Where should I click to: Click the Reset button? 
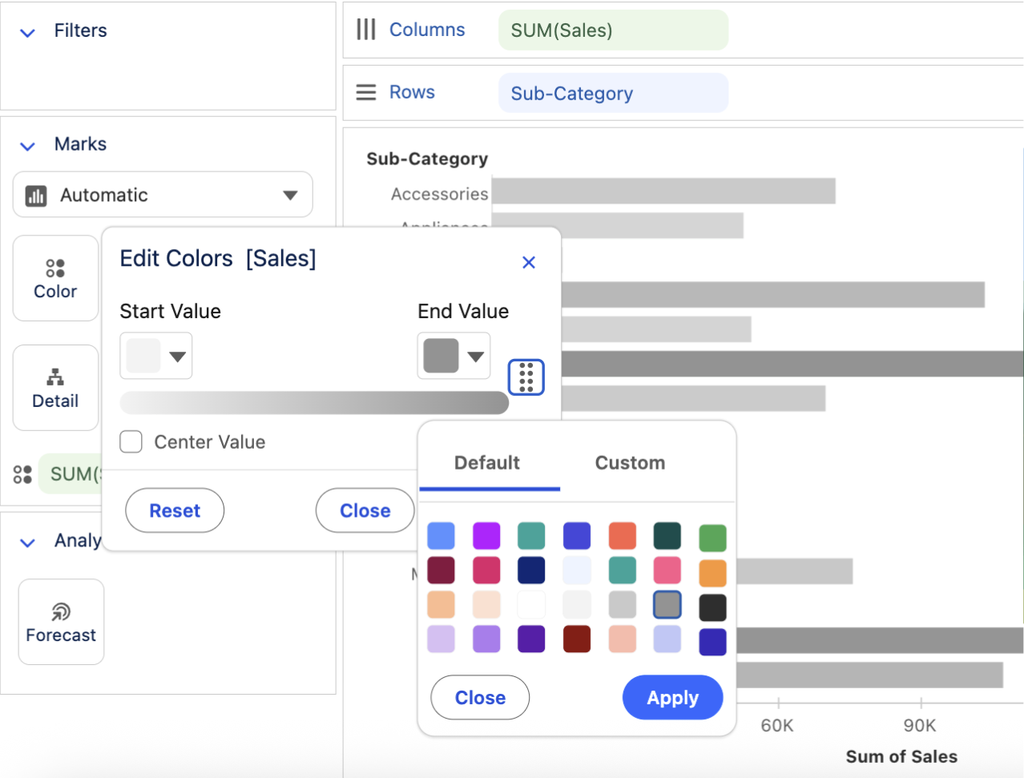point(175,510)
